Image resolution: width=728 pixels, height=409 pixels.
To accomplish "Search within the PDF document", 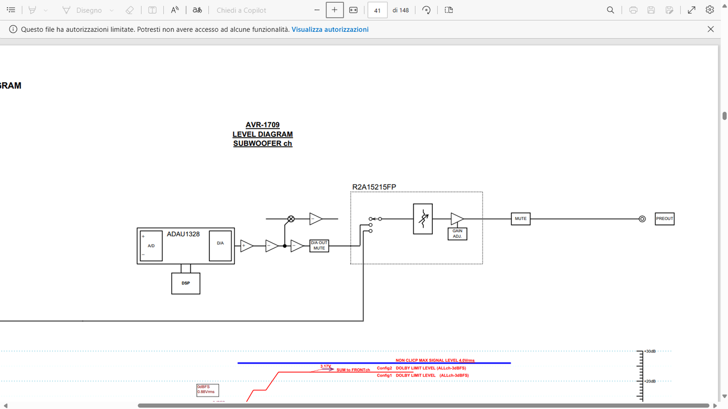I will click(x=610, y=10).
